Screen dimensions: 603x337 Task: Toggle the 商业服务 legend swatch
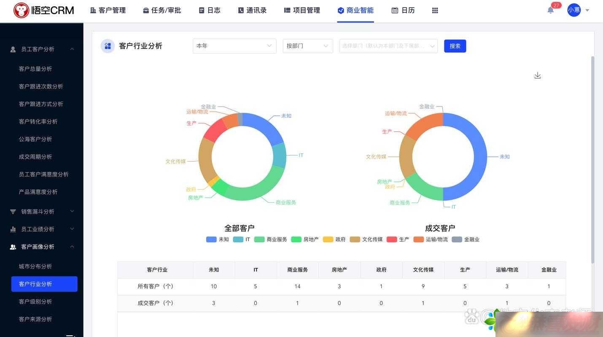pyautogui.click(x=259, y=239)
